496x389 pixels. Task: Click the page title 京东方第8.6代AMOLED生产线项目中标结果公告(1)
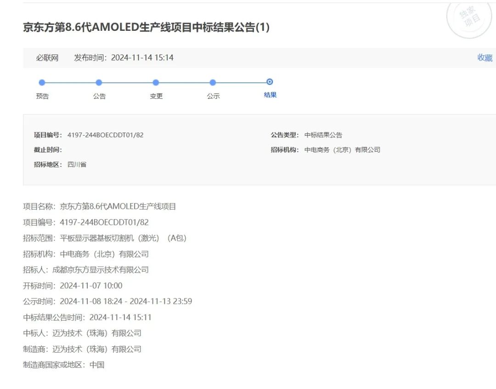coord(146,27)
